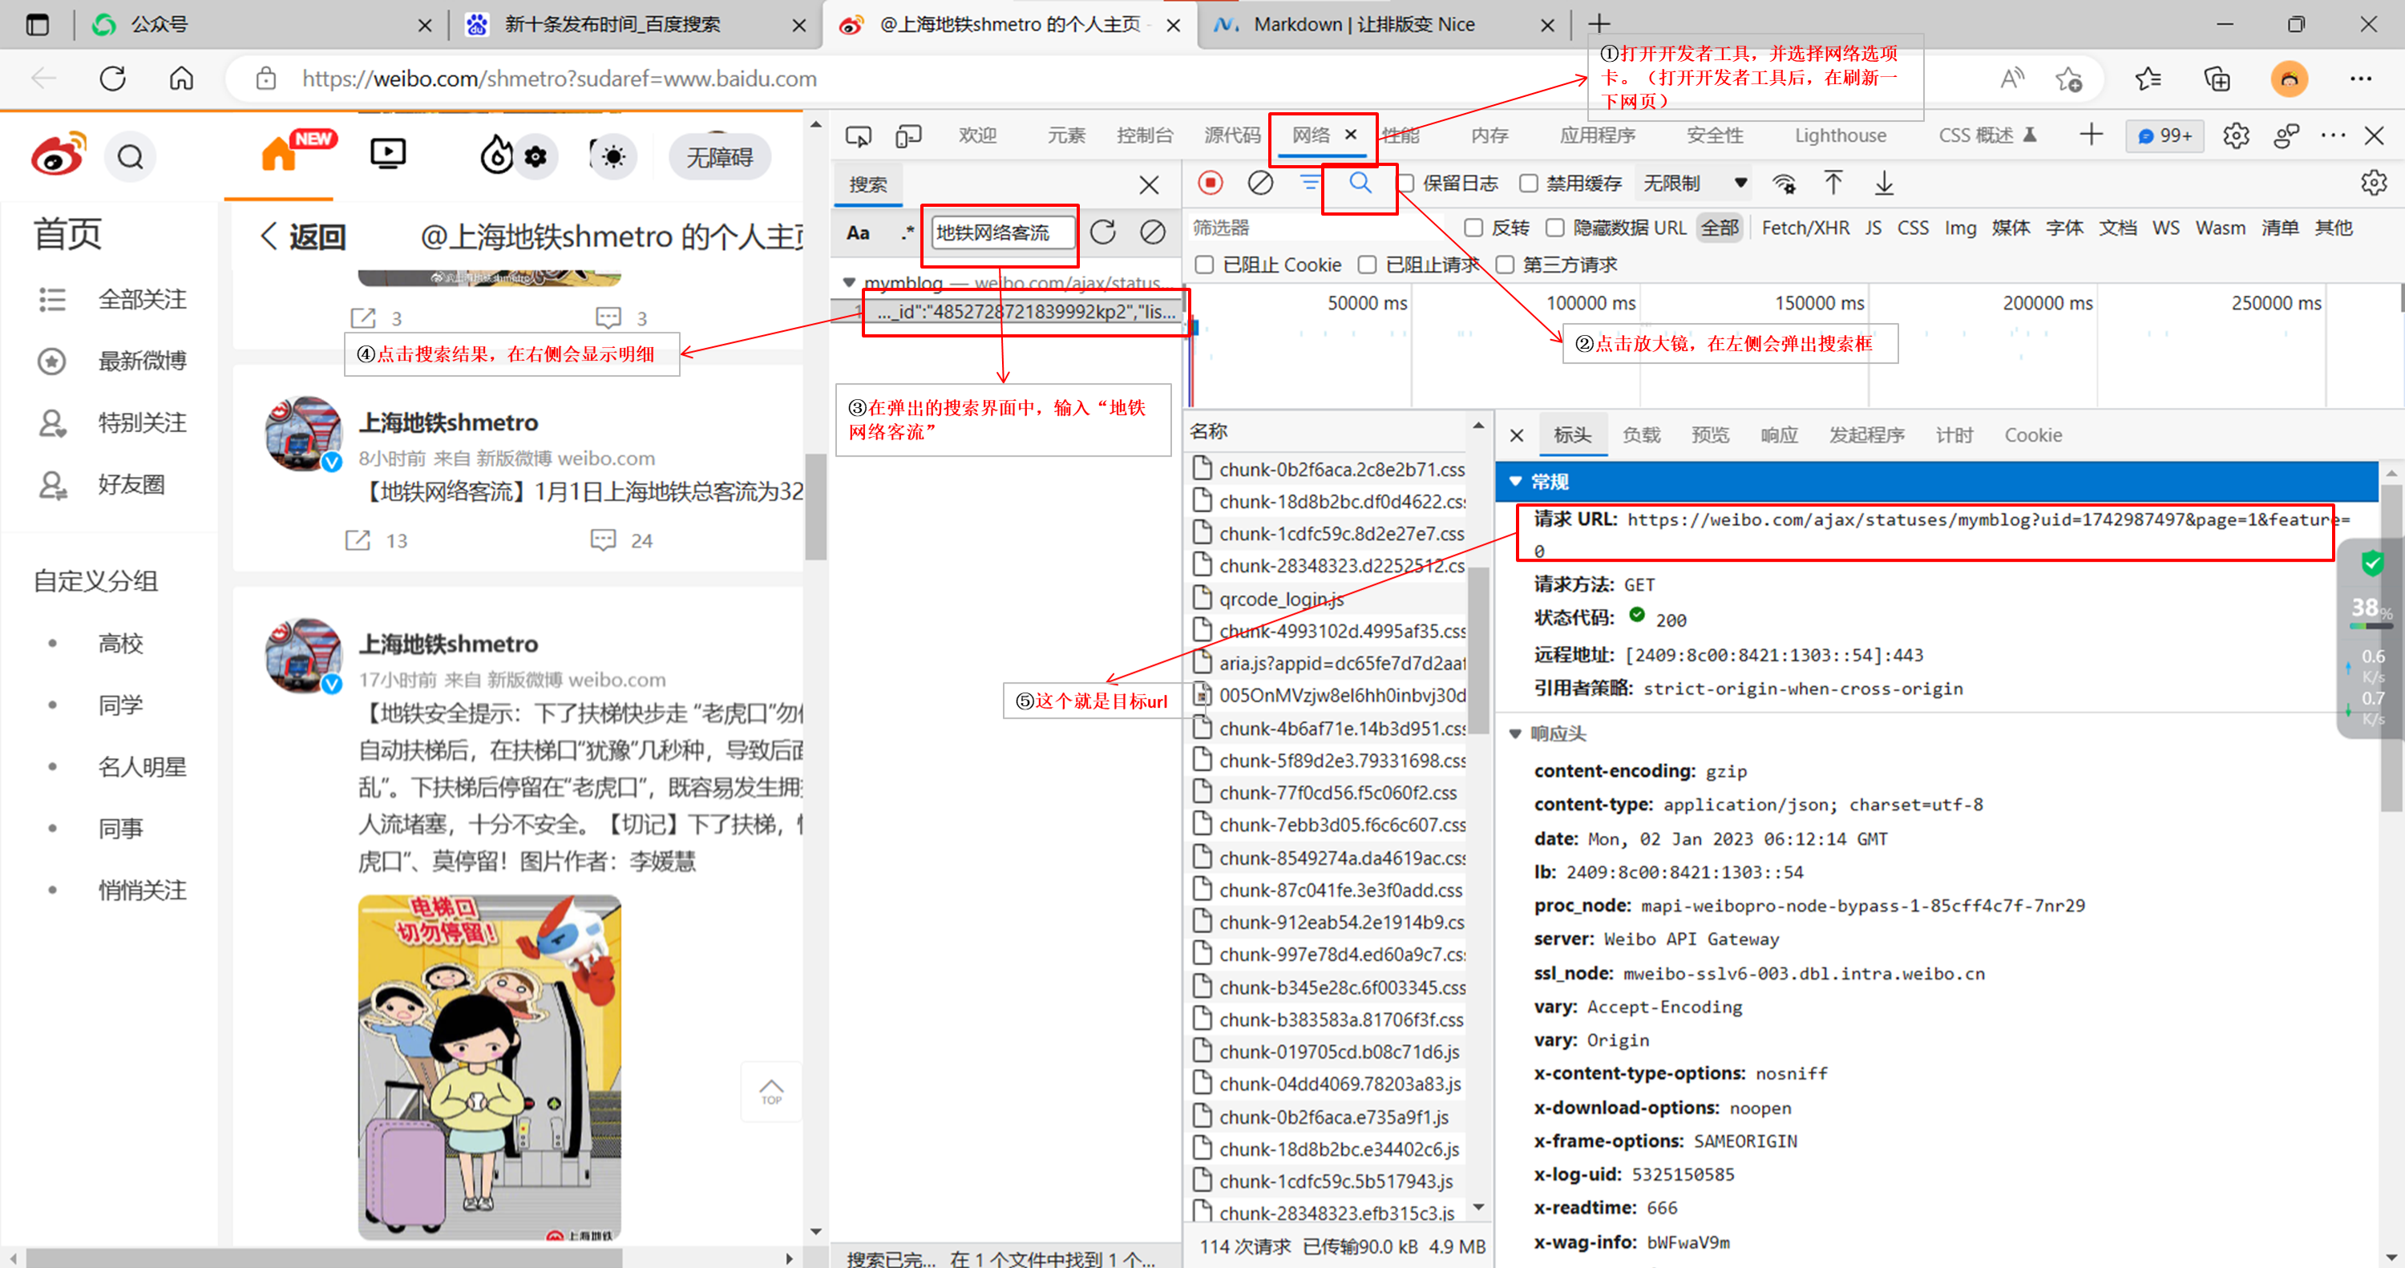Open the 预览 request detail tab
This screenshot has width=2405, height=1268.
1711,435
